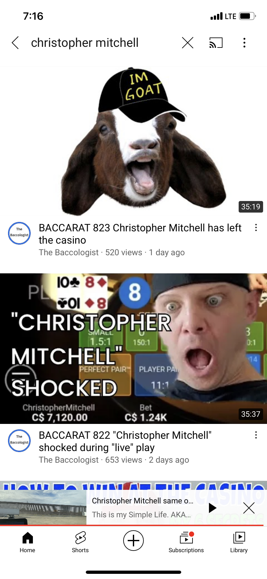Tap The Baccologist avatar beside BACCARAT 823

tap(19, 233)
